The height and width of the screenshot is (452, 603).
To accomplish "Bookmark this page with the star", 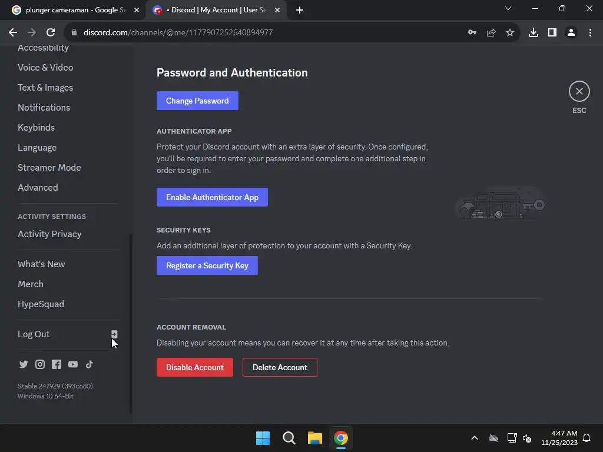I will (510, 33).
